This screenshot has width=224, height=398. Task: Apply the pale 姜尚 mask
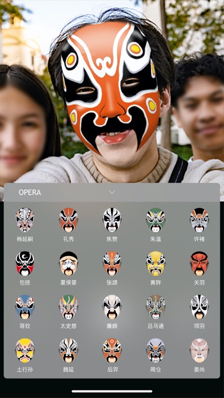pyautogui.click(x=199, y=351)
